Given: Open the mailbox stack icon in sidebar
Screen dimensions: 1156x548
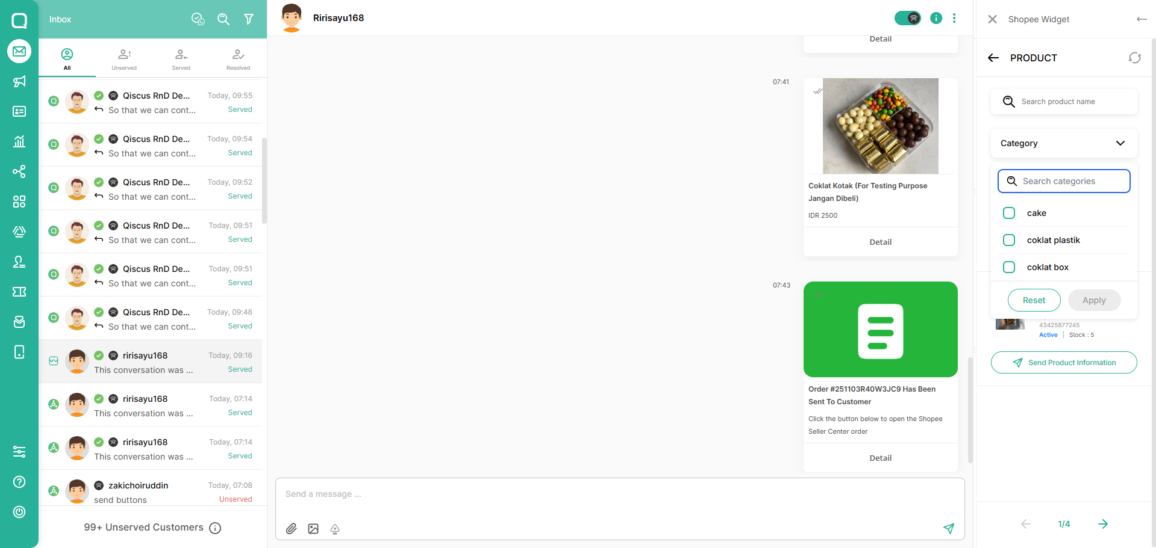Looking at the screenshot, I should (x=19, y=322).
